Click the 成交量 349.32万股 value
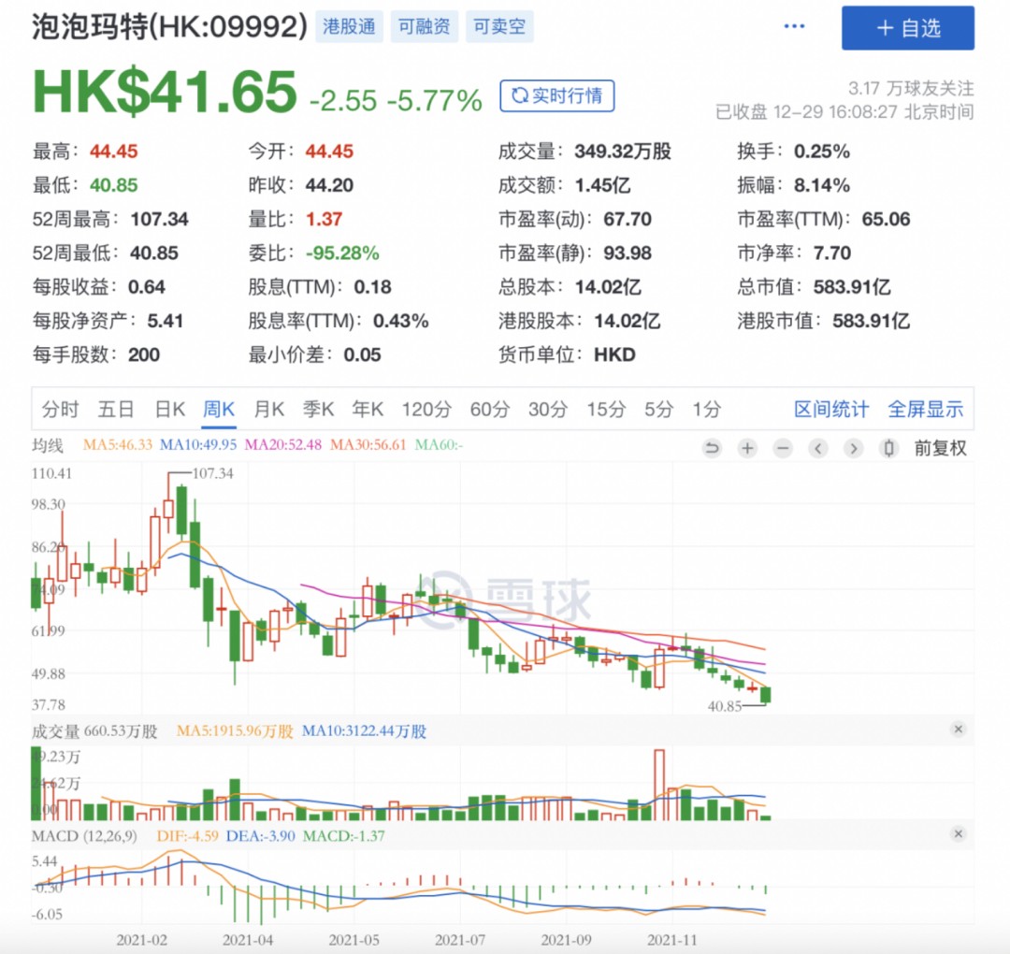Image resolution: width=1010 pixels, height=954 pixels. (x=623, y=152)
